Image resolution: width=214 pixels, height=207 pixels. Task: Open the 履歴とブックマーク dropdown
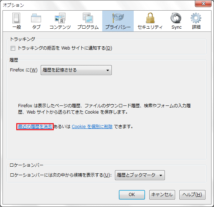pyautogui.click(x=140, y=175)
